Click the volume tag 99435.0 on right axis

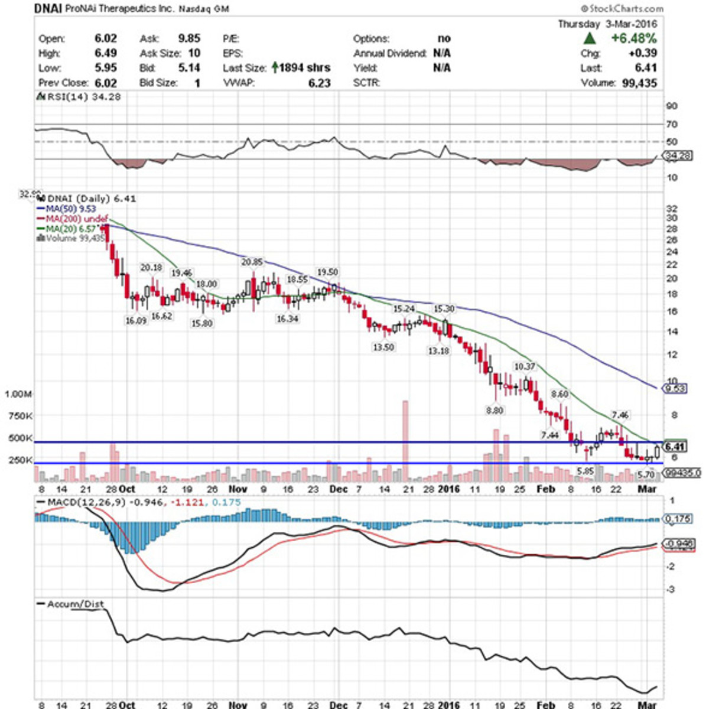682,473
